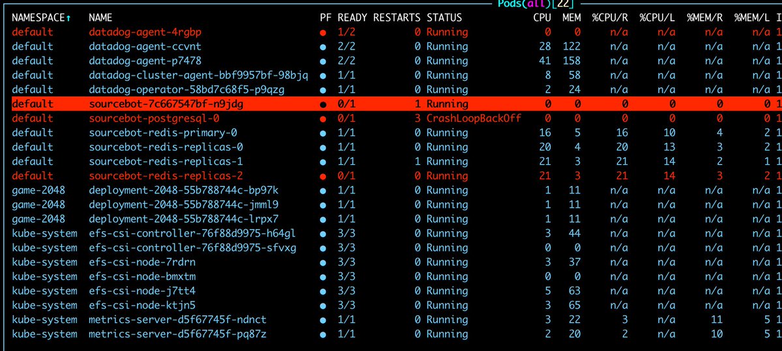Viewport: 782px width, 351px height.
Task: Select pod sourcebot-redis-replicas-1
Action: pyautogui.click(x=166, y=161)
